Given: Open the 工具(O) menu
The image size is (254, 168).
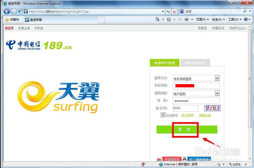Looking at the screenshot, I should click(234, 20).
